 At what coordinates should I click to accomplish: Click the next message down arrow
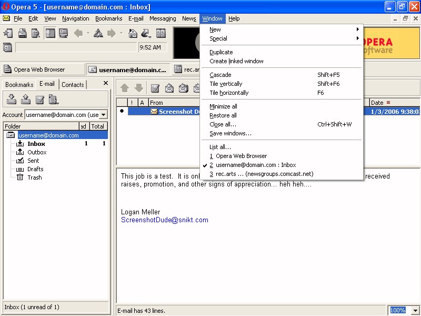(139, 88)
